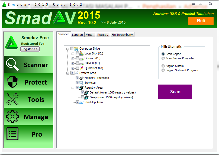Open the Protect section label
Screen dimensions: 219x155
(x=36, y=82)
